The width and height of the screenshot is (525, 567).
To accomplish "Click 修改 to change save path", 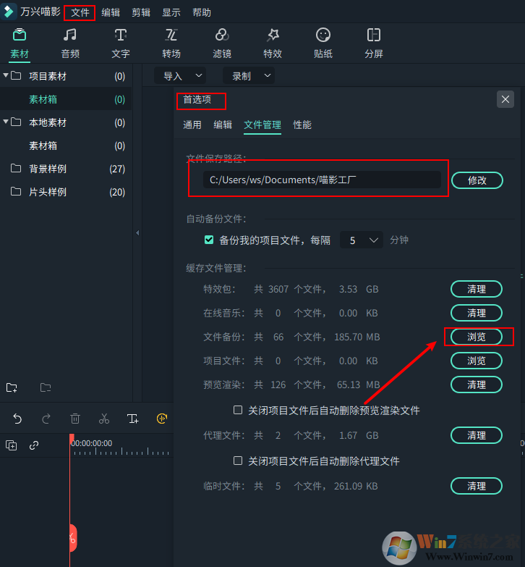I will click(x=477, y=180).
